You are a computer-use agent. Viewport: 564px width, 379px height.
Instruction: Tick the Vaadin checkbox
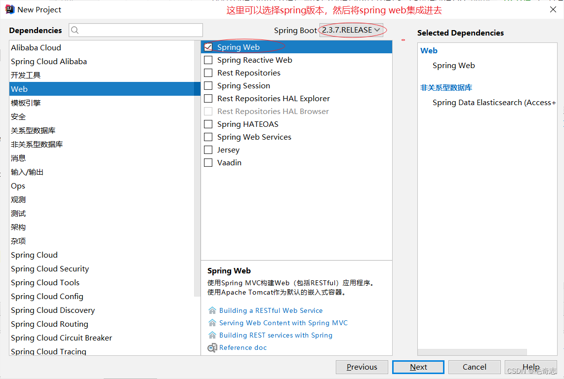208,162
